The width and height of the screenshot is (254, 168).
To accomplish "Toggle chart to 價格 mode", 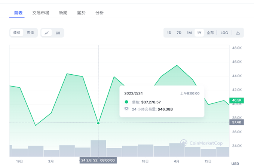I will pyautogui.click(x=17, y=32).
